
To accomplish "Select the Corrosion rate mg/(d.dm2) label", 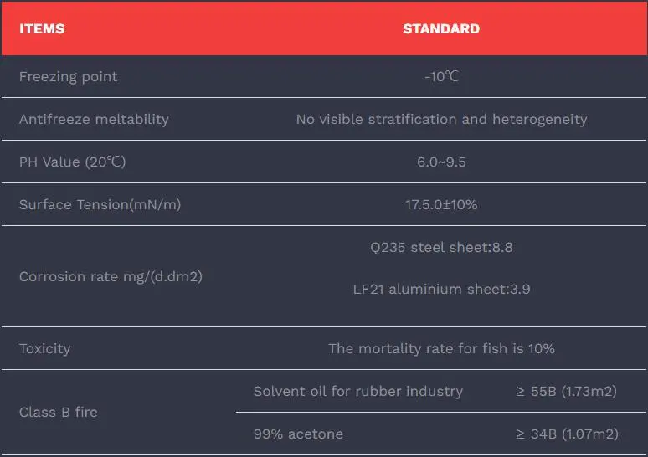I will 111,276.
